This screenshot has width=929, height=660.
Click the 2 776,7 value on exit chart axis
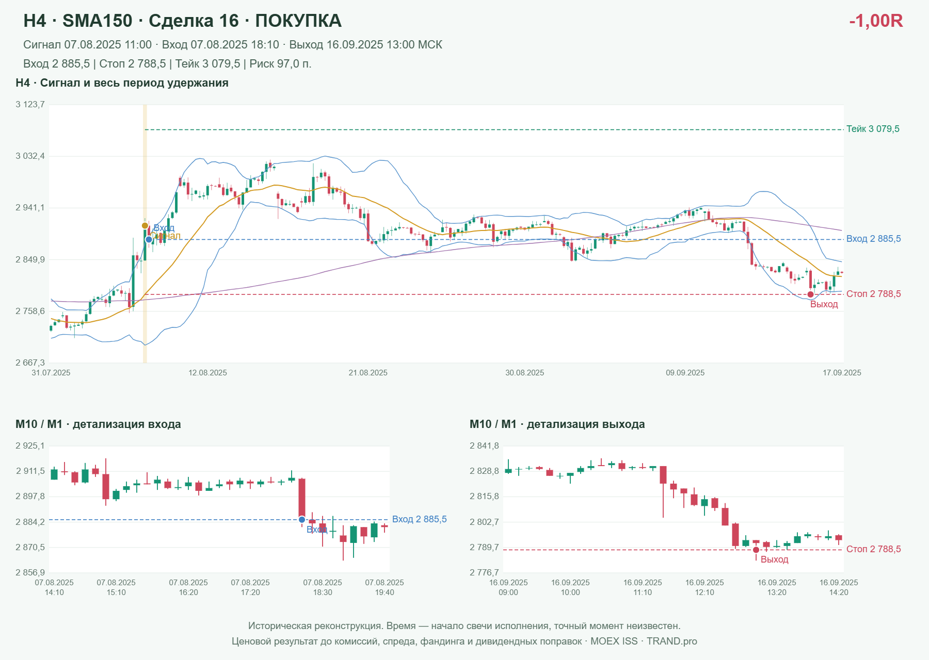pos(484,572)
